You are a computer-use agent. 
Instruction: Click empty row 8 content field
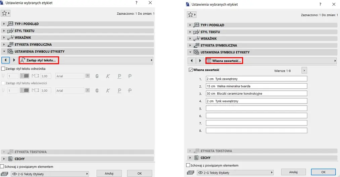tap(256, 130)
